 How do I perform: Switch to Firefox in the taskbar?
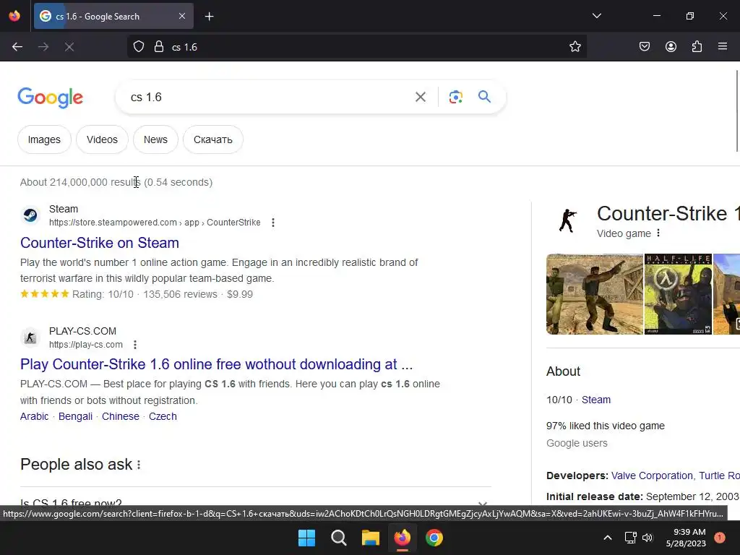(402, 538)
